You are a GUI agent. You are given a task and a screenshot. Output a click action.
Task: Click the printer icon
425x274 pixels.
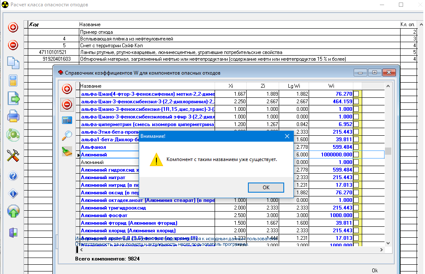click(x=13, y=116)
